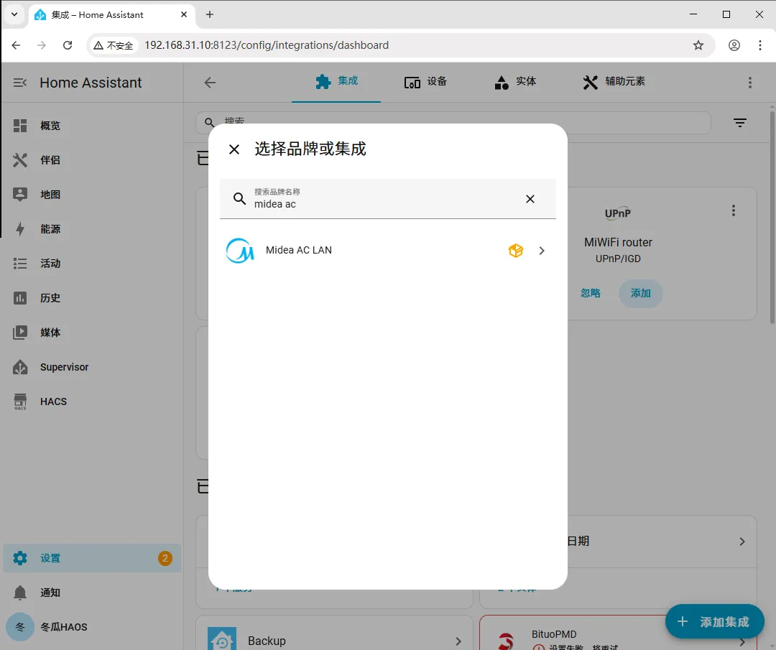Expand the Backup card chevron
This screenshot has width=776, height=650.
[458, 641]
